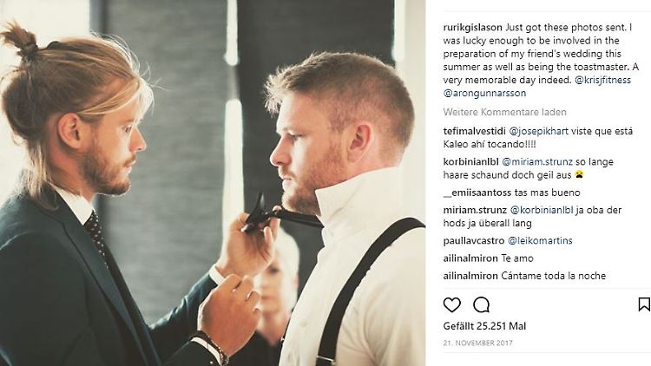Open the @arongunnarsson mention
Viewport: 651px width, 366px height.
tap(484, 93)
